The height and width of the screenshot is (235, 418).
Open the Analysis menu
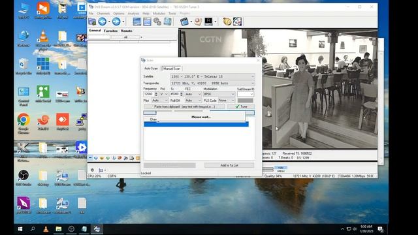pos(133,13)
